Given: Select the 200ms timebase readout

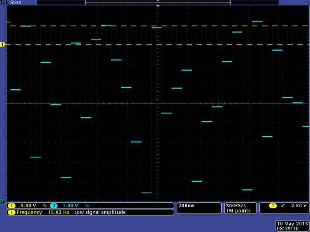Looking at the screenshot, I should coord(186,206).
